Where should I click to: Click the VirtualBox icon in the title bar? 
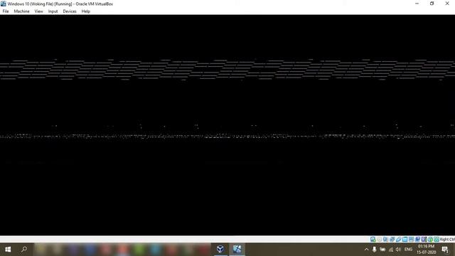(3, 4)
